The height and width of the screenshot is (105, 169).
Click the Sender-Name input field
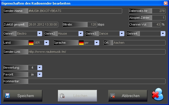pyautogui.click(x=75, y=11)
